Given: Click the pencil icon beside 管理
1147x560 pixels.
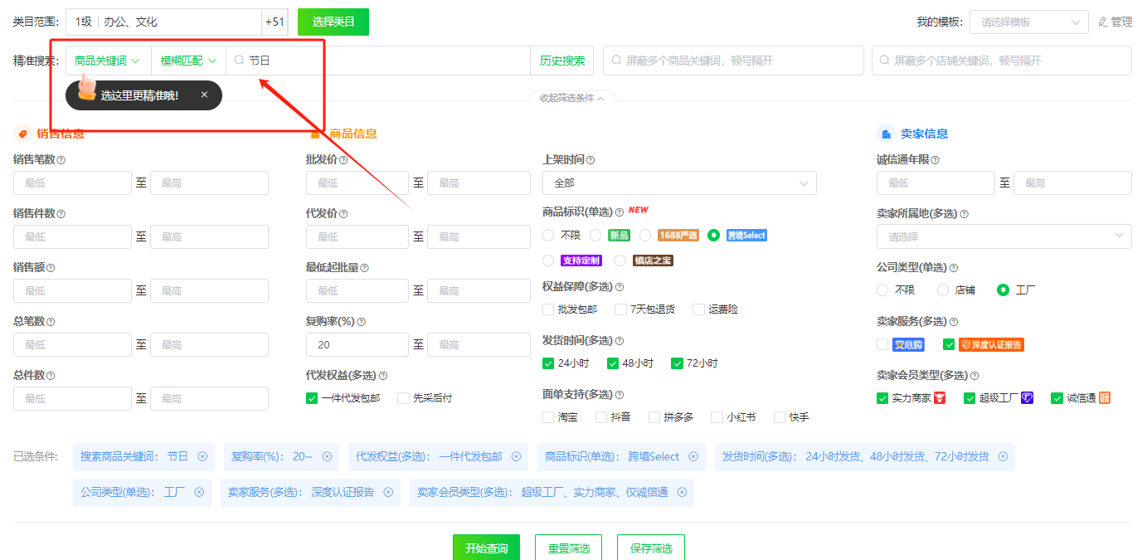Looking at the screenshot, I should [1103, 22].
